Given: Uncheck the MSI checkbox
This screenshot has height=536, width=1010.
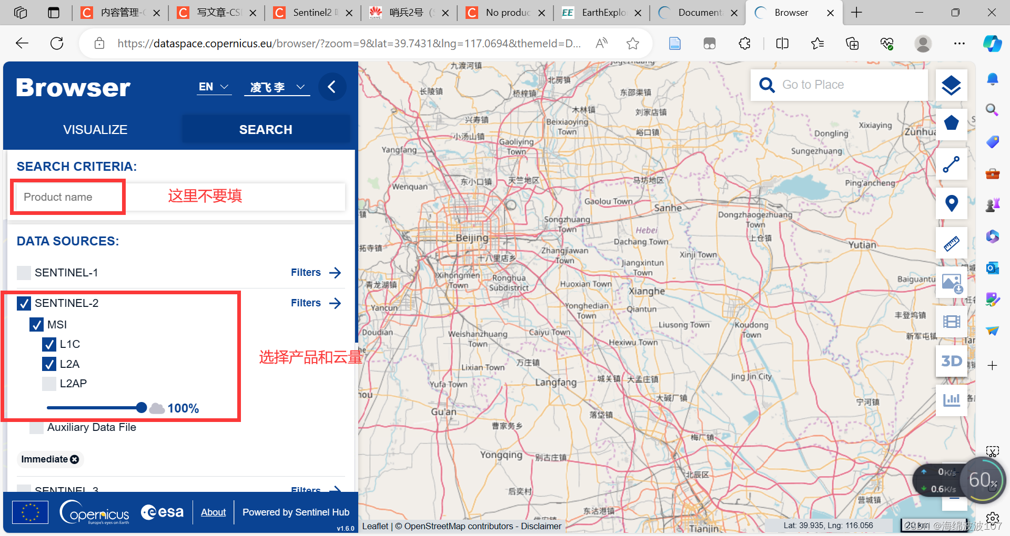Looking at the screenshot, I should (36, 325).
